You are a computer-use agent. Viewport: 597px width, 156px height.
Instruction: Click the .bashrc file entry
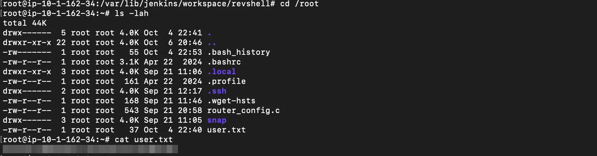[224, 62]
